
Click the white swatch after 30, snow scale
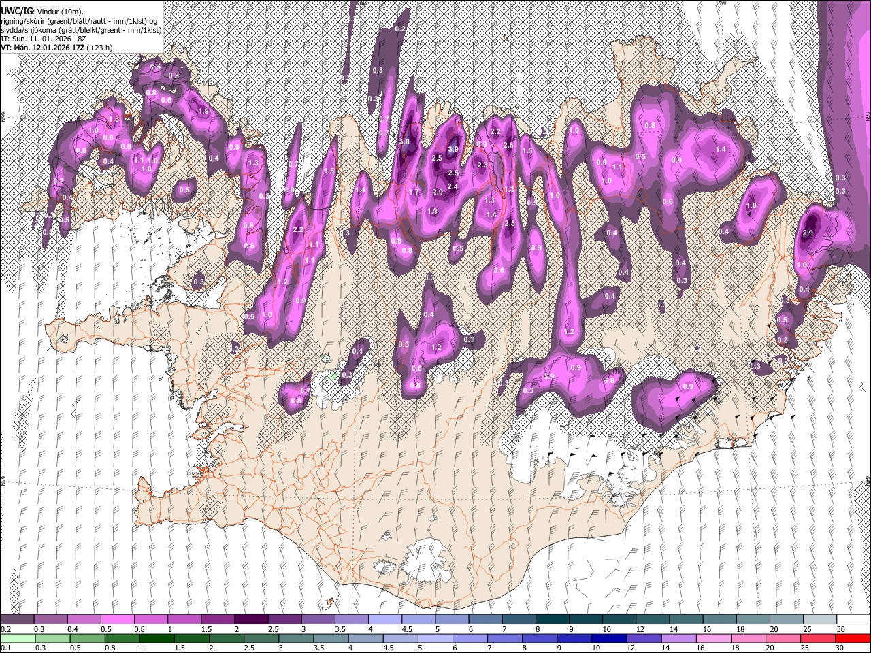coord(853,619)
